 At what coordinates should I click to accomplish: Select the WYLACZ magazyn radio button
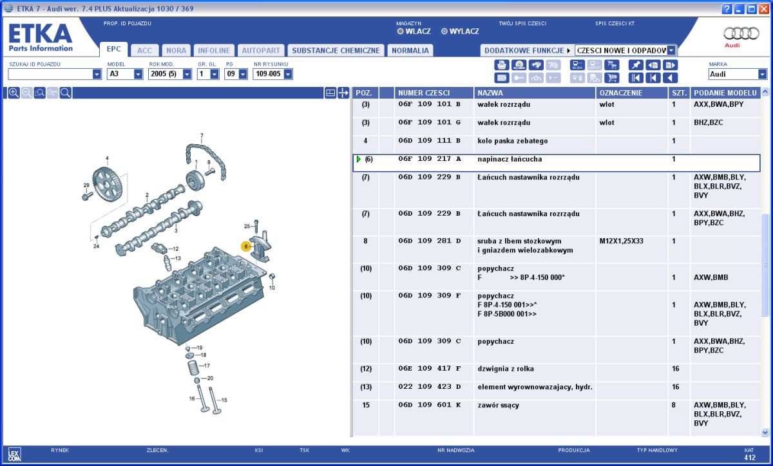tap(444, 31)
